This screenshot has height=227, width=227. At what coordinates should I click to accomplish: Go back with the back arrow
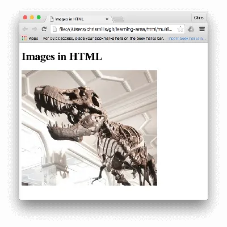tap(25, 29)
